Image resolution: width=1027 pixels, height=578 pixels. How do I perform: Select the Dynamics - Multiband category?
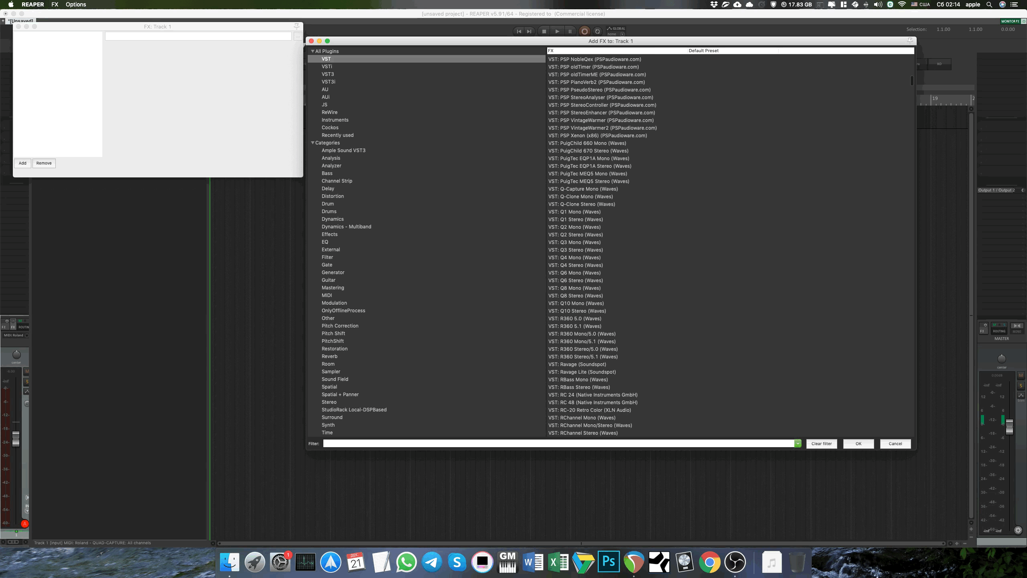pos(346,226)
